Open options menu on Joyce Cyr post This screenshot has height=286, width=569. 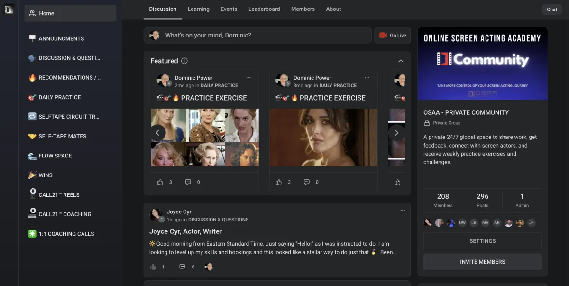tap(403, 210)
